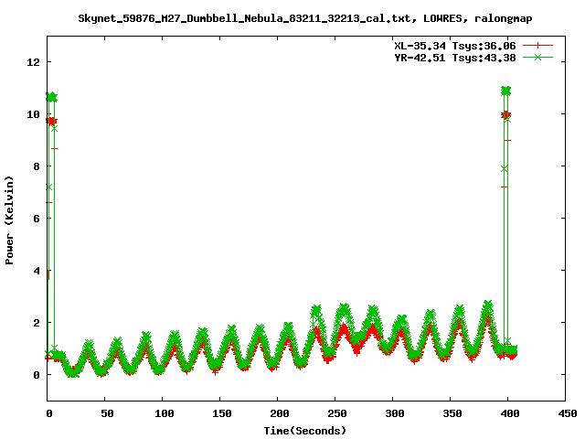The image size is (585, 439).
Task: Click the Power (Kelvin) axis label
Action: (9, 220)
